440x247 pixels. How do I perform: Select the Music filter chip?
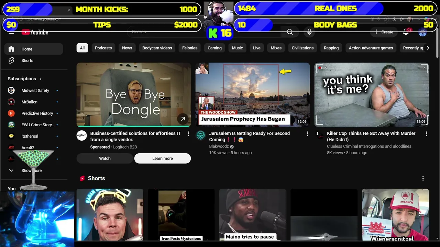point(237,48)
